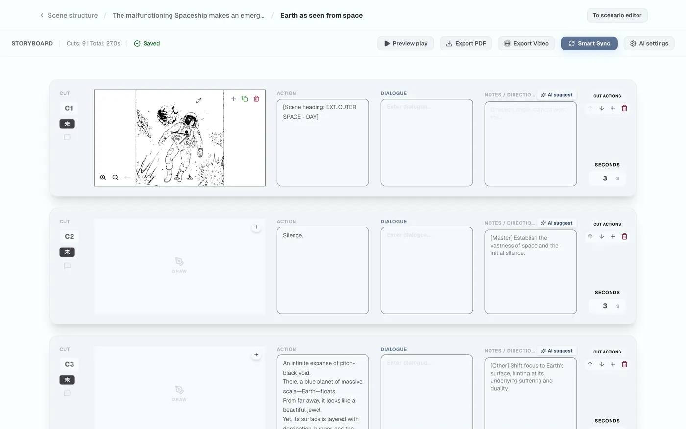Click the C2 cut label
Viewport: 686px width, 429px height.
(x=69, y=236)
